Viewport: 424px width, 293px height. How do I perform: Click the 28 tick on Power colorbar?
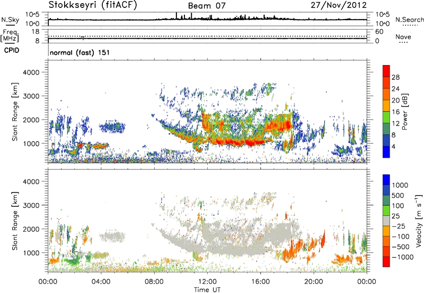395,77
